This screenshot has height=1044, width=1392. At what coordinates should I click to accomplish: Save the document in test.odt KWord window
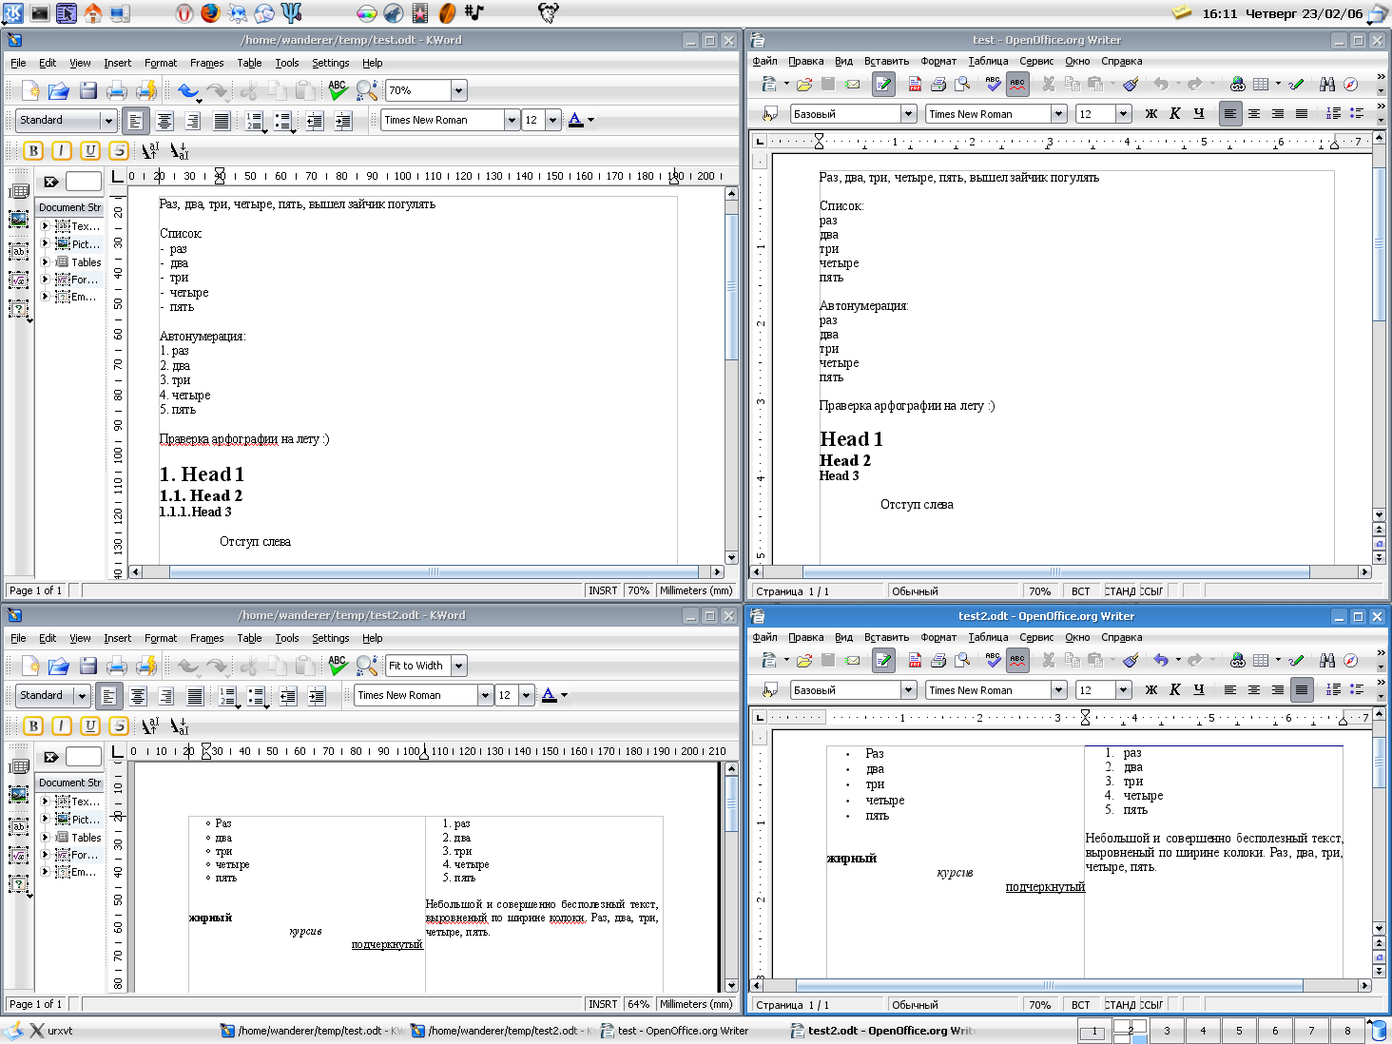[88, 90]
